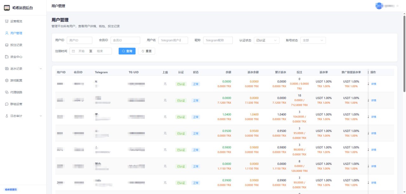Click 正常 status tag in the 1.0400 row

click(196, 117)
